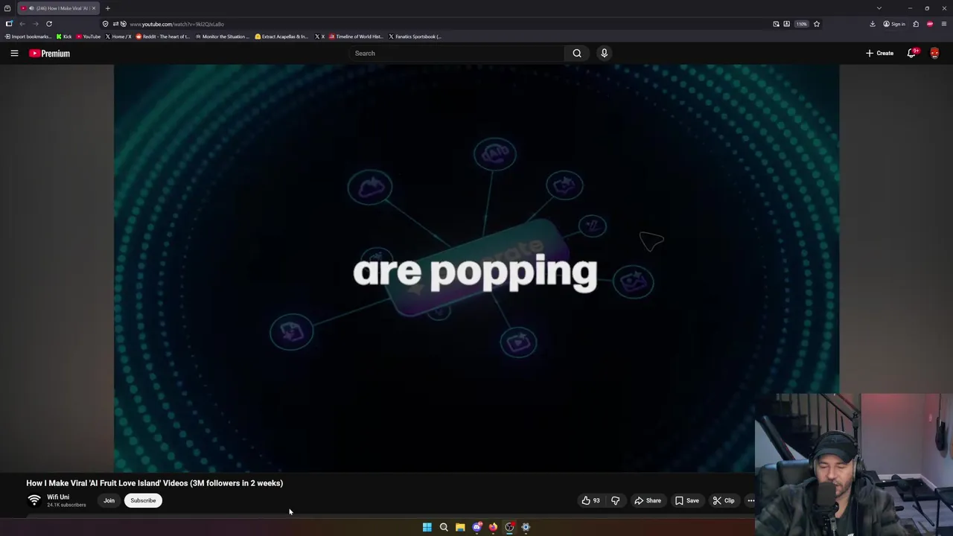Open the Reddit bookmark
Image resolution: width=953 pixels, height=536 pixels.
click(x=163, y=36)
